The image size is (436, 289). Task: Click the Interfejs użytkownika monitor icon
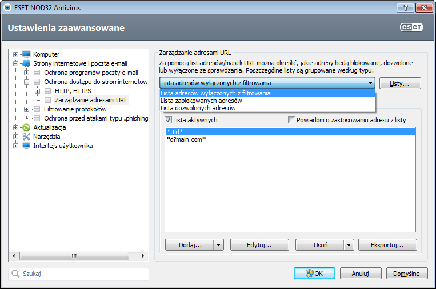pyautogui.click(x=26, y=146)
